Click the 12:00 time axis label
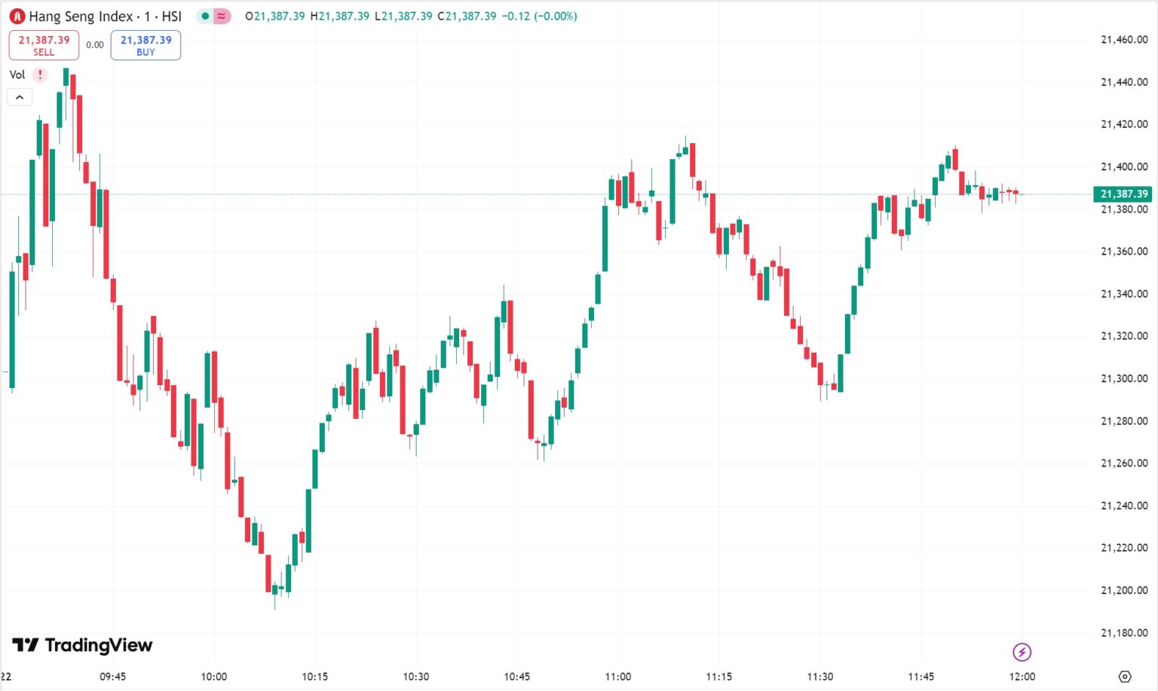Viewport: 1158px width, 691px height. (1022, 677)
